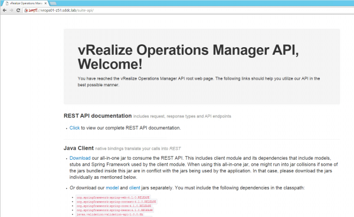The width and height of the screenshot is (354, 217).
Task: Click the insecure HTTPS warning icon
Action: click(x=26, y=11)
